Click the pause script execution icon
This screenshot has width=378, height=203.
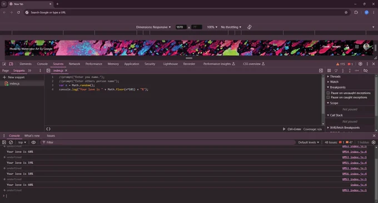329,70
